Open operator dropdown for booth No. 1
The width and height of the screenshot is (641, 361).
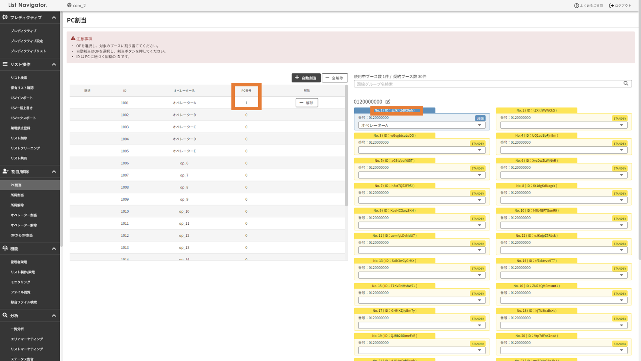[x=422, y=125]
